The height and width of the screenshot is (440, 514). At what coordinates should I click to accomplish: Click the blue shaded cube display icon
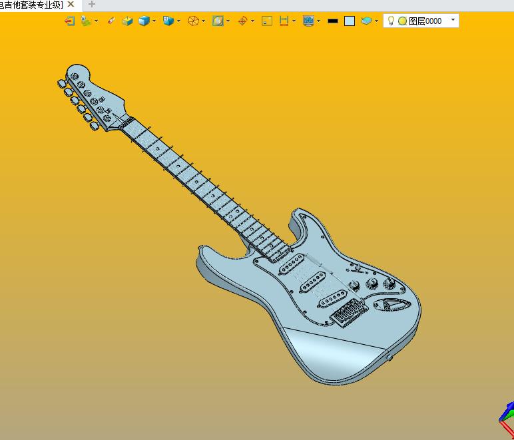tap(144, 21)
